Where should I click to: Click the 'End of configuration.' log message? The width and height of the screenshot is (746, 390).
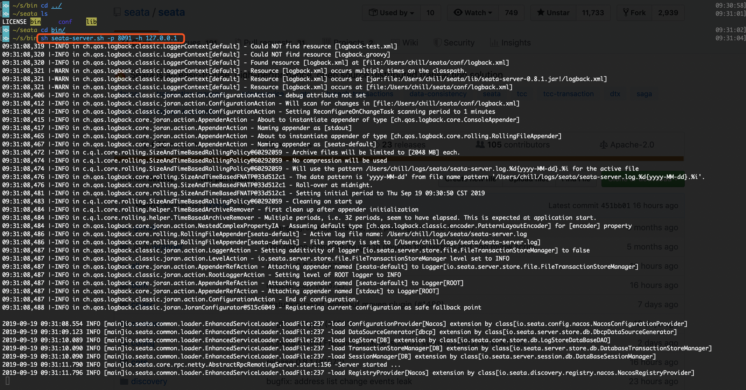[x=322, y=299]
